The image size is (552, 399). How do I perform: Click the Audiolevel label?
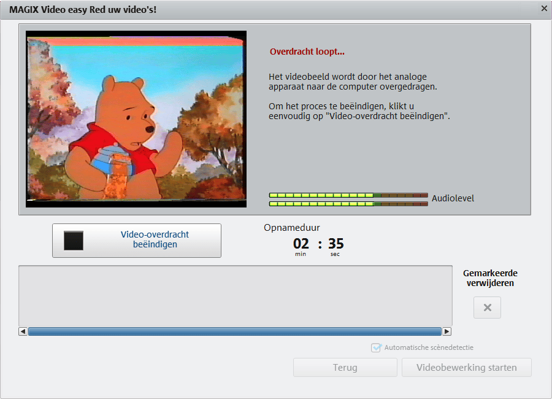[x=453, y=198]
